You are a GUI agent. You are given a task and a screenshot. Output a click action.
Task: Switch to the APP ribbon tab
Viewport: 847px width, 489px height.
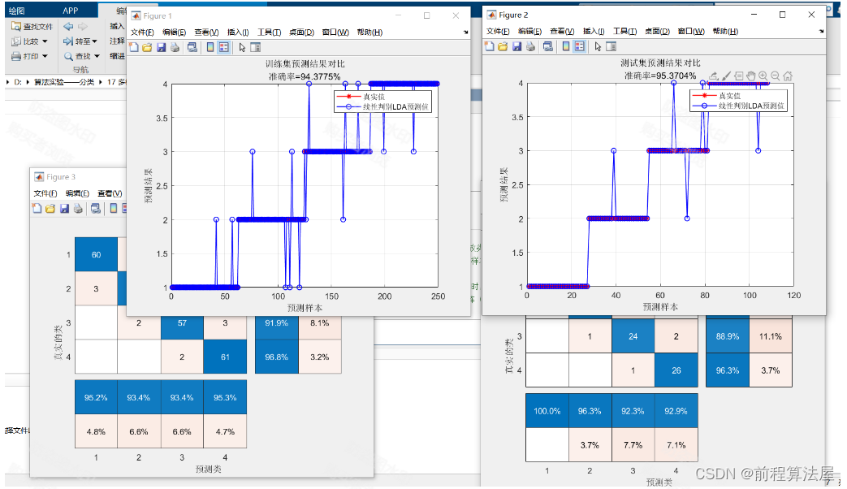(x=71, y=10)
